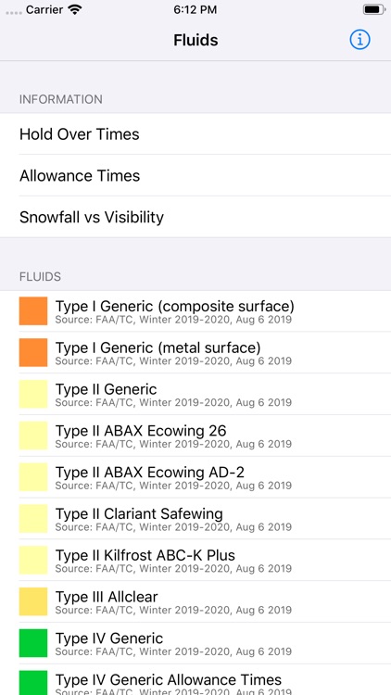Screen dimensions: 391x695
Task: Select Type I Generic (metal surface) fluid
Action: pyautogui.click(x=195, y=353)
